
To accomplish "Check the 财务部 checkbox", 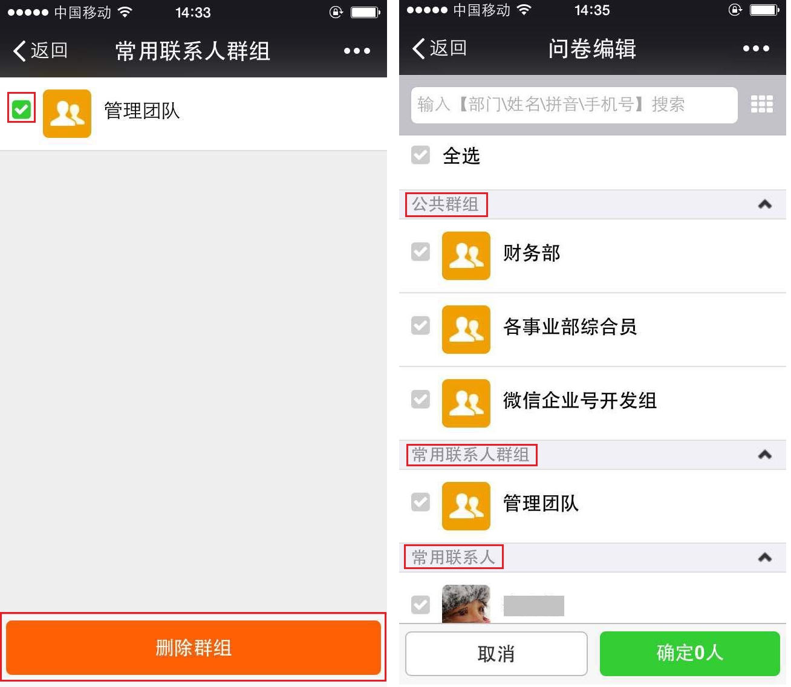I will point(420,252).
